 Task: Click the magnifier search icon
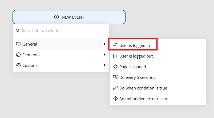pyautogui.click(x=18, y=30)
